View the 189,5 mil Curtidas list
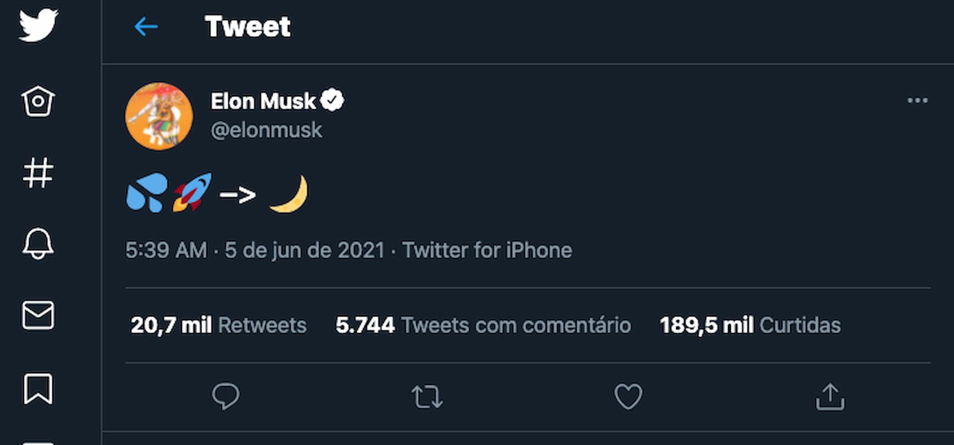 [750, 325]
